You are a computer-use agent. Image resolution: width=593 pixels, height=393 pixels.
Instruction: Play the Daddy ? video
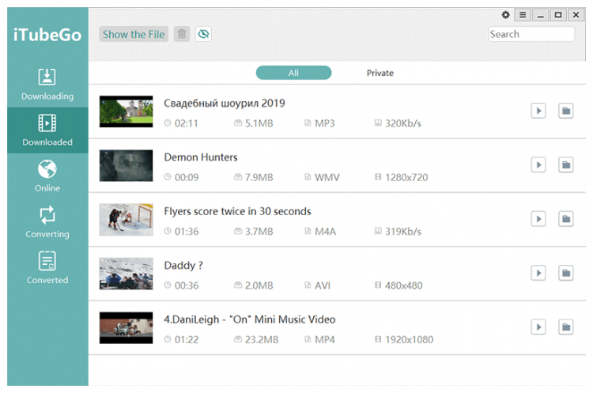[538, 273]
